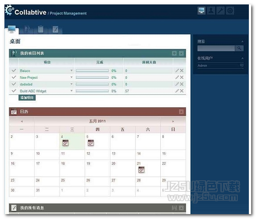
Task: Collapse the 我的项目列表 panel
Action: click(x=181, y=53)
